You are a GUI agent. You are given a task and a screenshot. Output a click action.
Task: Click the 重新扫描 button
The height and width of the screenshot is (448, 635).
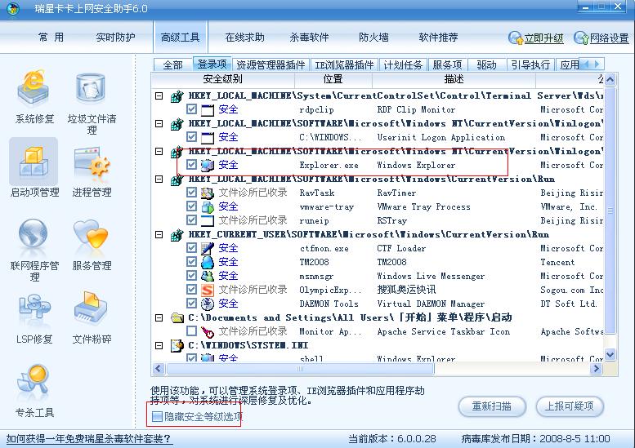tap(492, 406)
